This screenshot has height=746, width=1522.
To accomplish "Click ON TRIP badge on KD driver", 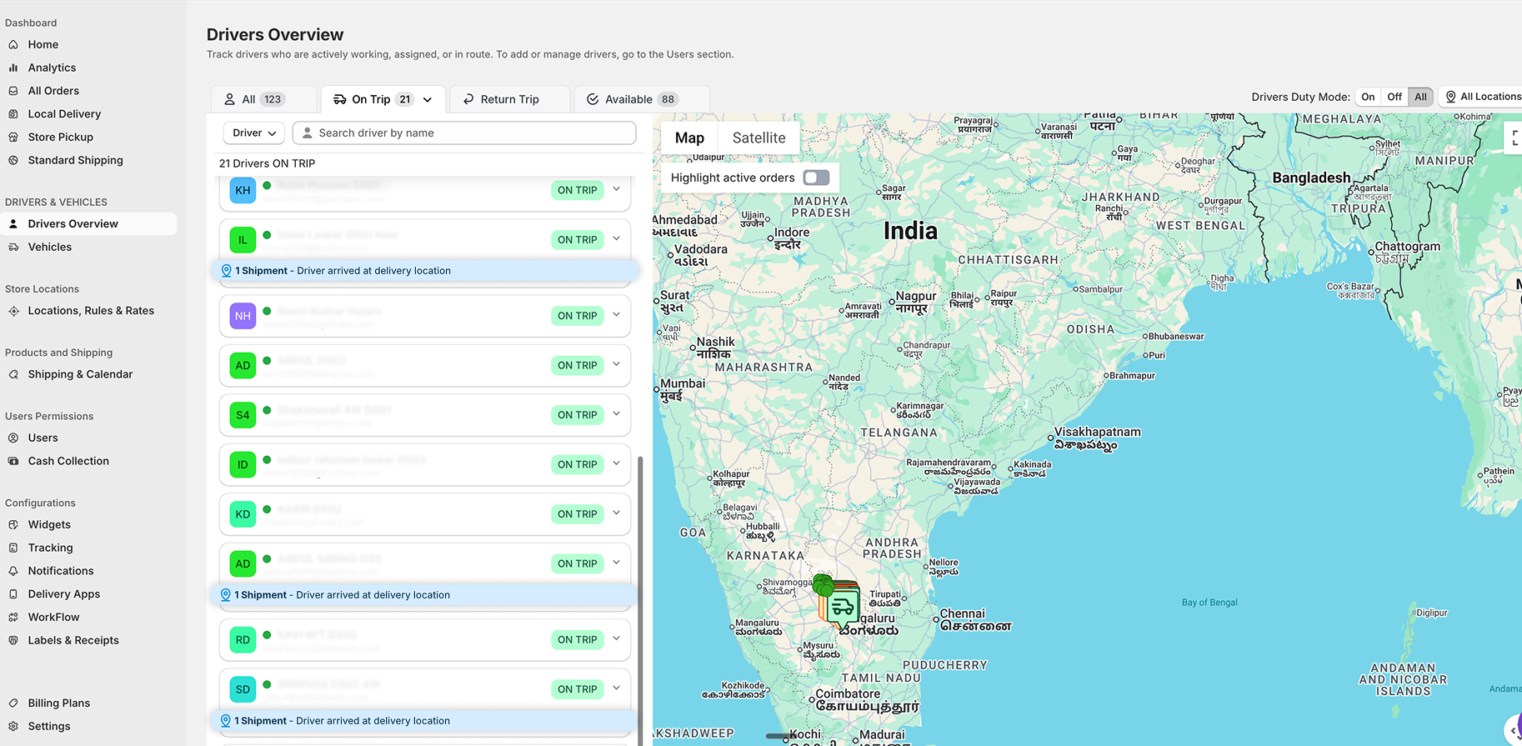I will coord(577,514).
